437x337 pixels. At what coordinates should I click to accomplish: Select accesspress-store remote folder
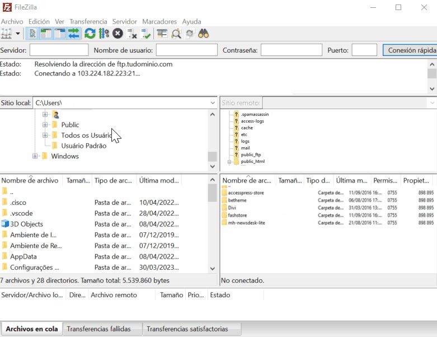pos(246,193)
